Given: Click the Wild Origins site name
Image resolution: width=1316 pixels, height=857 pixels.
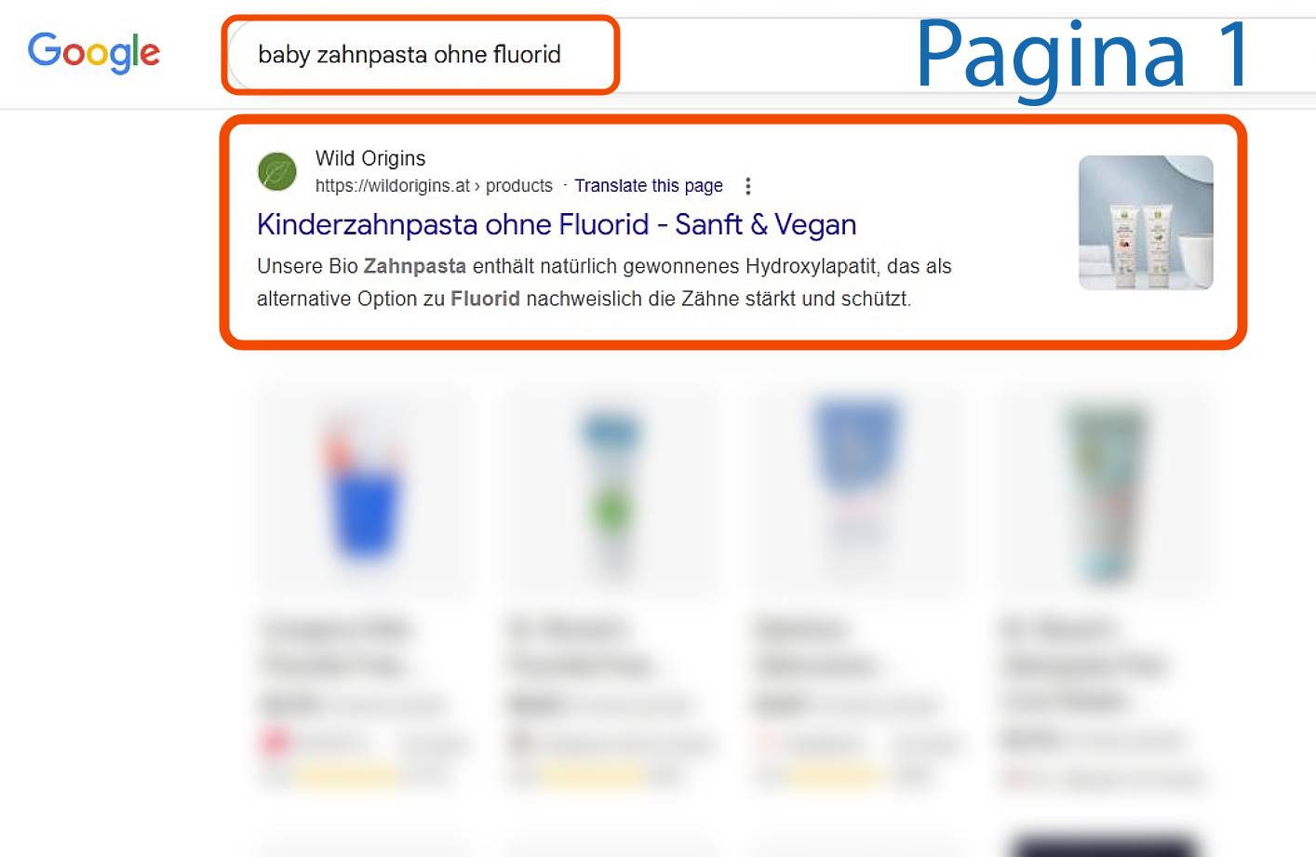Looking at the screenshot, I should tap(370, 158).
